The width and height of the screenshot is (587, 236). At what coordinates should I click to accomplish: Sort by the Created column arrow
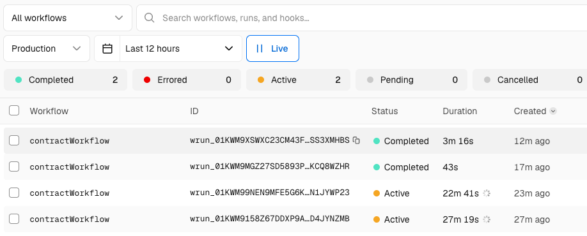point(553,111)
